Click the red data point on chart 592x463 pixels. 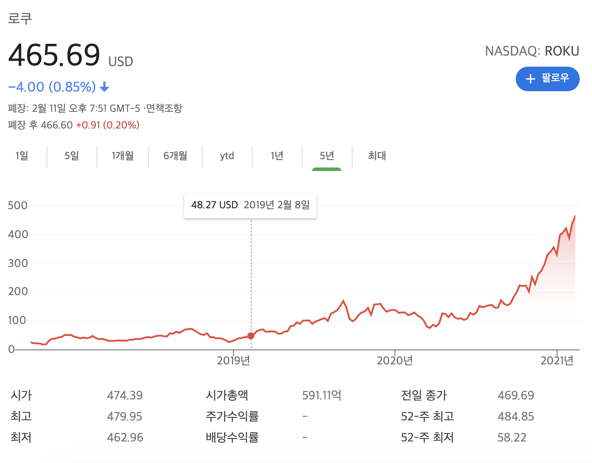click(251, 336)
